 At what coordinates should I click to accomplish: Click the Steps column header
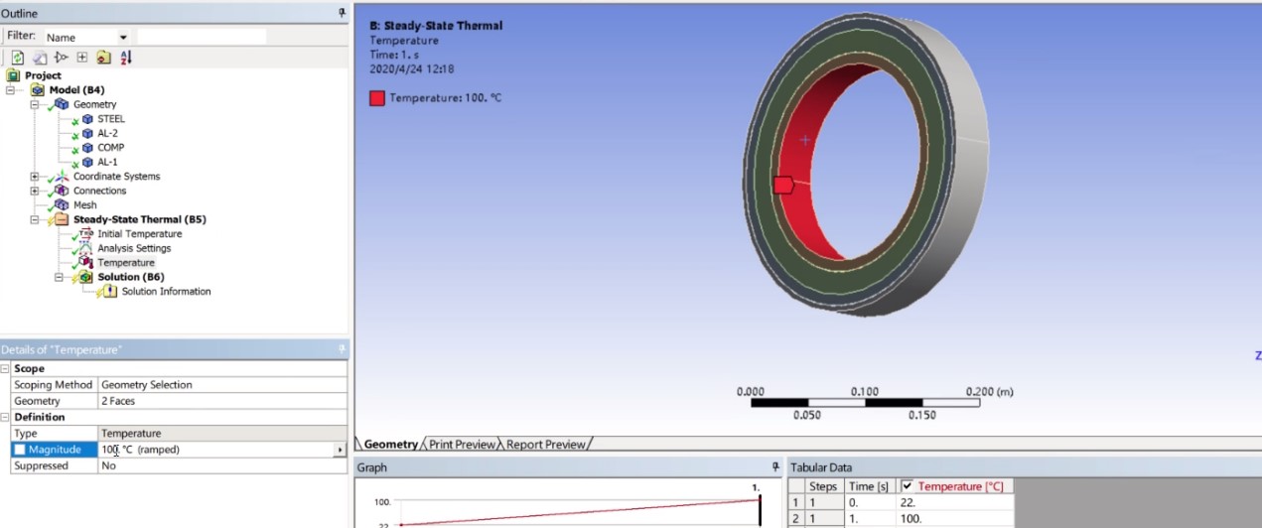(x=822, y=486)
